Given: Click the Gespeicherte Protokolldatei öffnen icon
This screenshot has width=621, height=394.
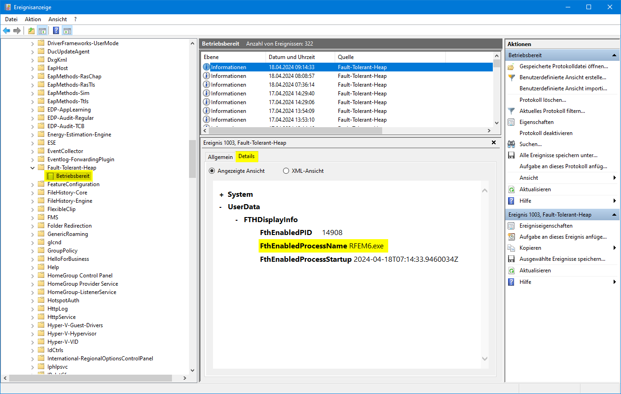Looking at the screenshot, I should click(511, 66).
